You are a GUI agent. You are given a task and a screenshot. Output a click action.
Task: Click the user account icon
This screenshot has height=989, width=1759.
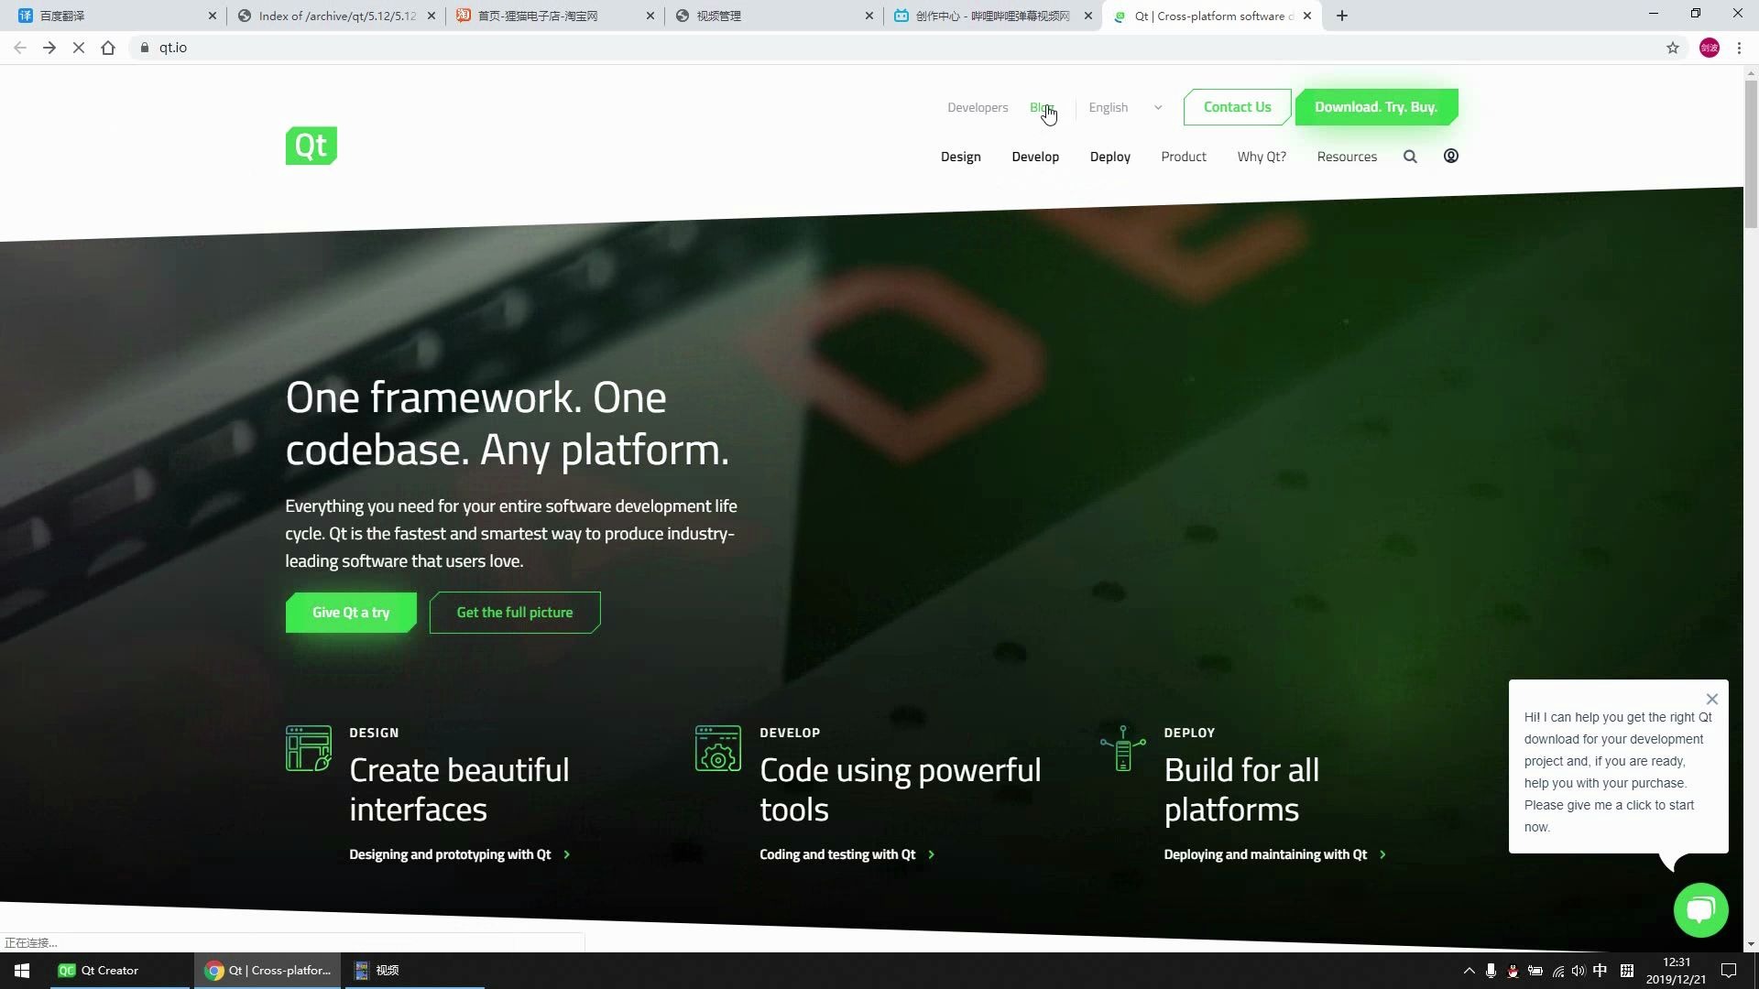1451,155
